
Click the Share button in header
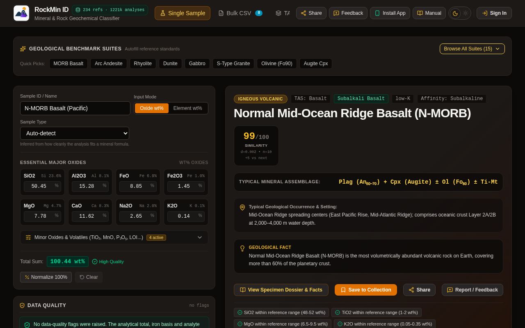tap(311, 13)
